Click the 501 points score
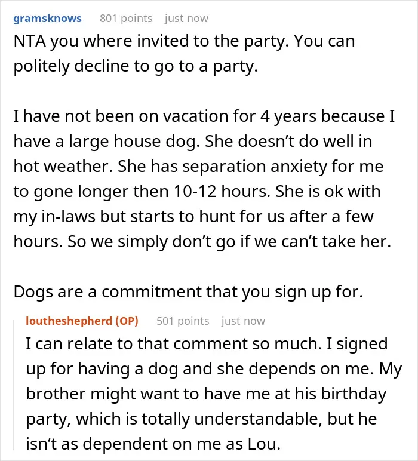Image resolution: width=418 pixels, height=461 pixels. [x=183, y=321]
